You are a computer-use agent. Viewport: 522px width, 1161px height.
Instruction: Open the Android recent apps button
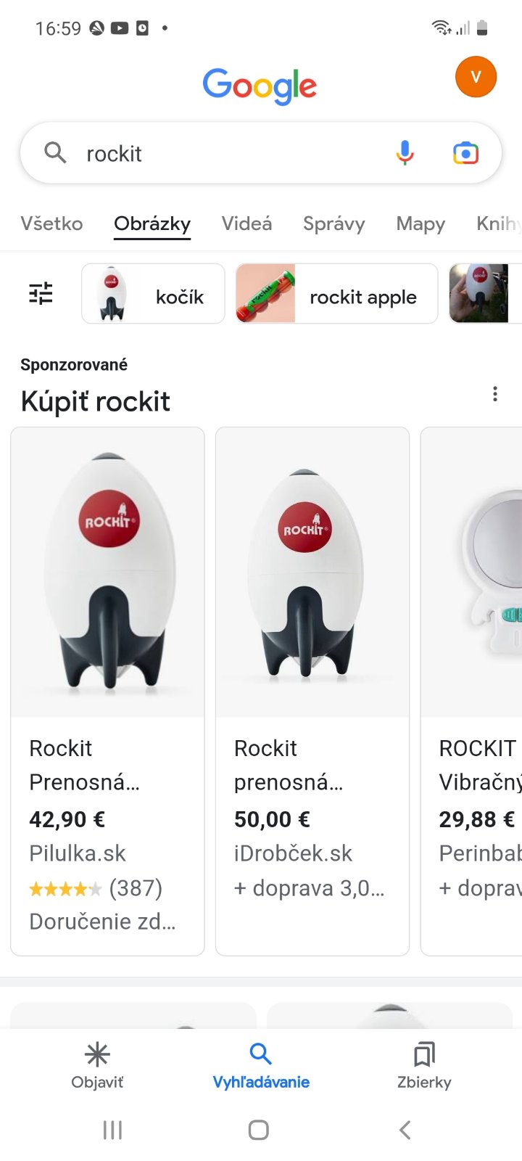(112, 1130)
